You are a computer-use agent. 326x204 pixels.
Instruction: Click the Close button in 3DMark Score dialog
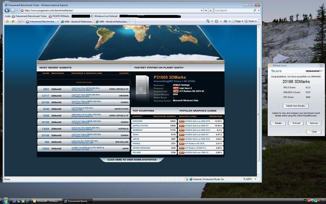click(x=314, y=132)
